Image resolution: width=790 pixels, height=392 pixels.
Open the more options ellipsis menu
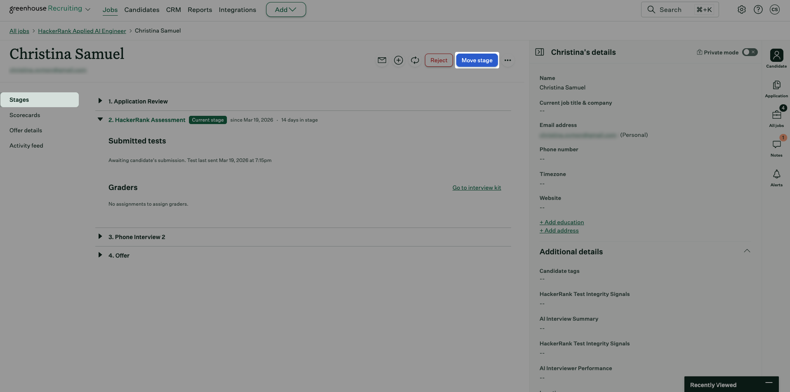coord(508,60)
